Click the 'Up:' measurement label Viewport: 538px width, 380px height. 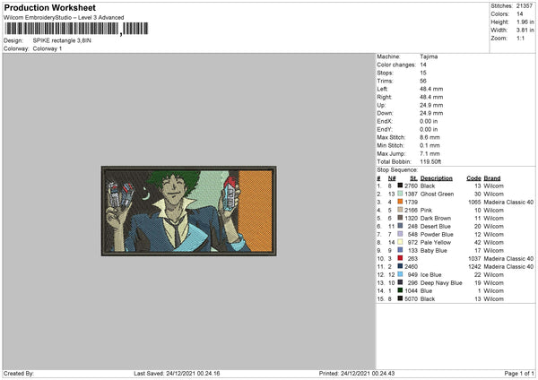(381, 105)
